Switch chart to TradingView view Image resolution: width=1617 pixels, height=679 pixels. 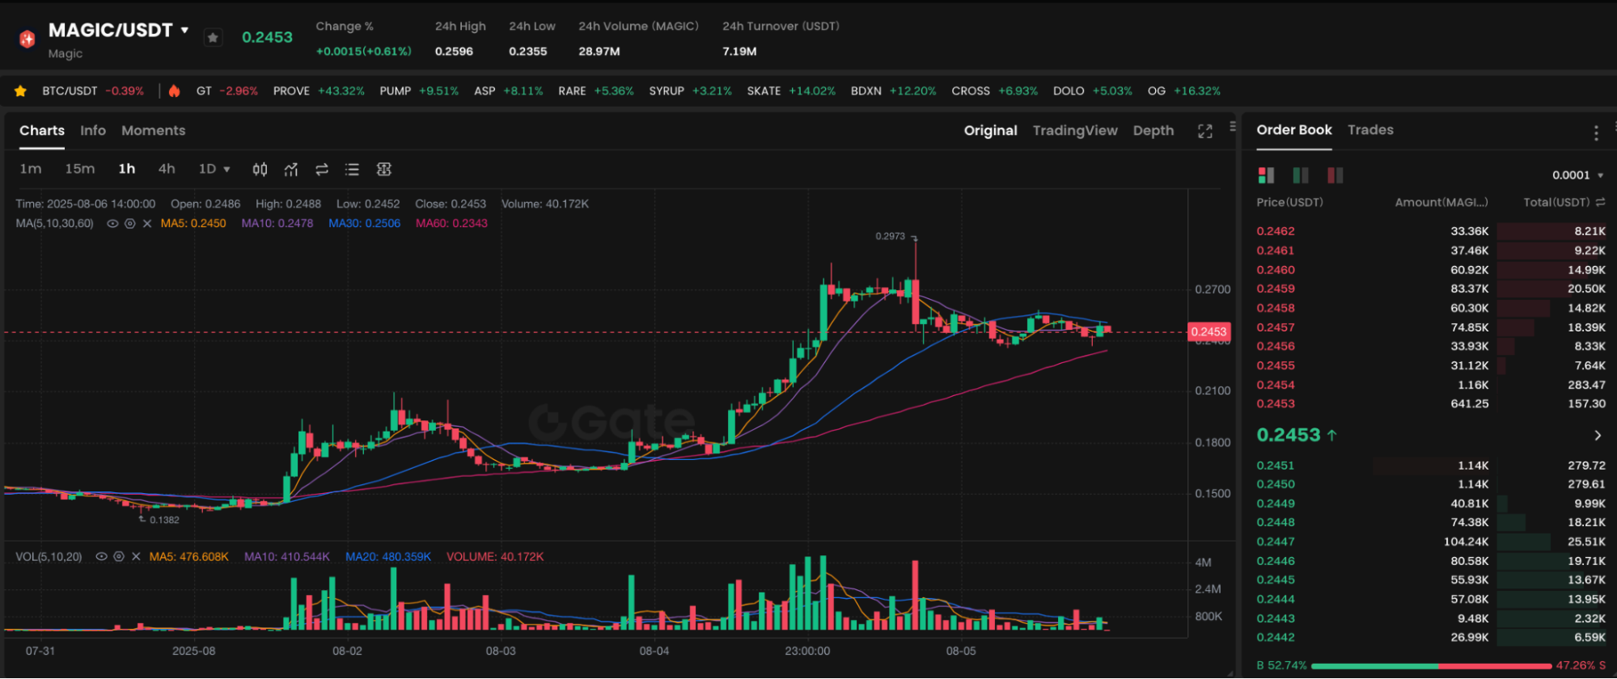pos(1075,130)
